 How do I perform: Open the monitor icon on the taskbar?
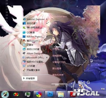pyautogui.click(x=28, y=94)
